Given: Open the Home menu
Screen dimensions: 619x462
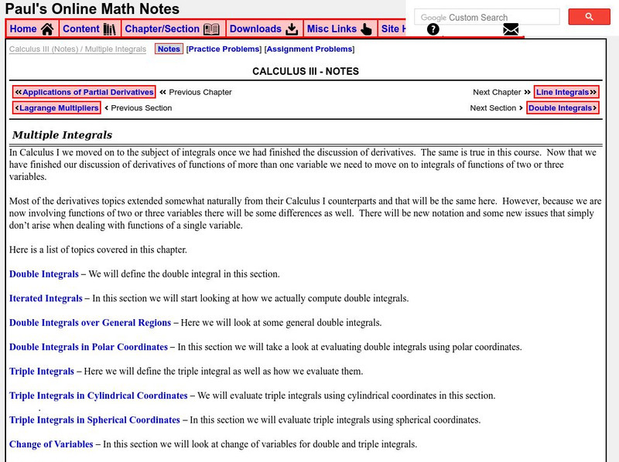Looking at the screenshot, I should point(32,29).
